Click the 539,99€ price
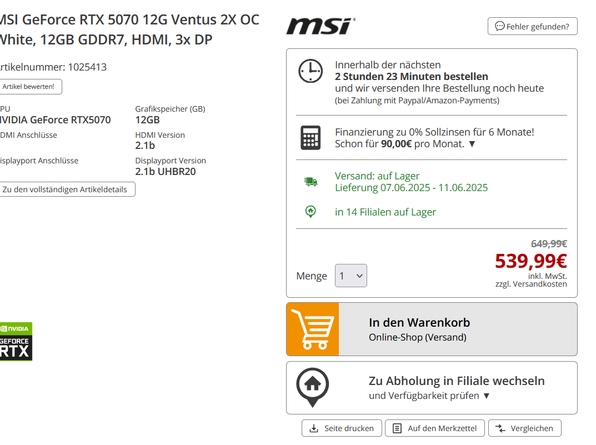Image resolution: width=596 pixels, height=445 pixels. coord(530,261)
